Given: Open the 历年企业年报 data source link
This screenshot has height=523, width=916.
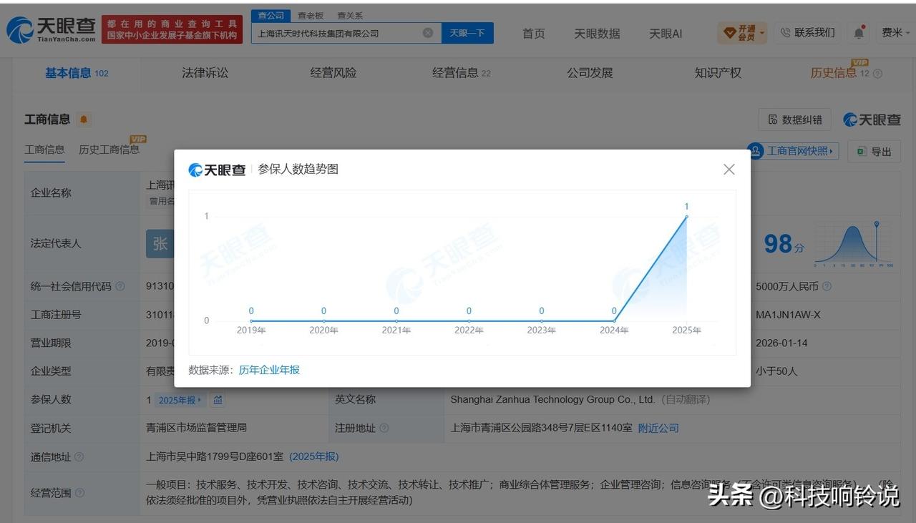Looking at the screenshot, I should pos(269,370).
